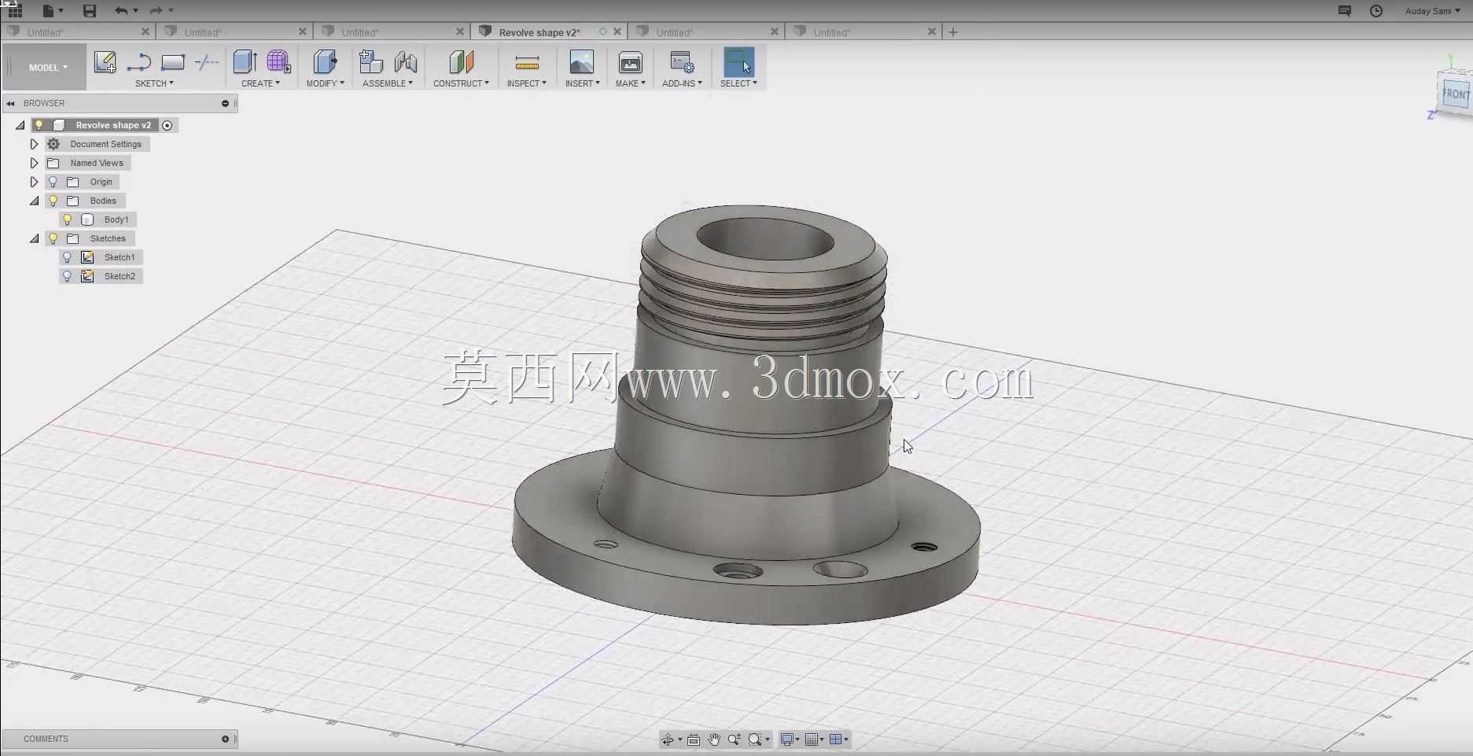Open the MODIFY menu
1473x756 pixels.
[325, 83]
